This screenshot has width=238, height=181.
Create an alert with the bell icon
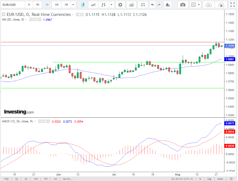[167, 5]
